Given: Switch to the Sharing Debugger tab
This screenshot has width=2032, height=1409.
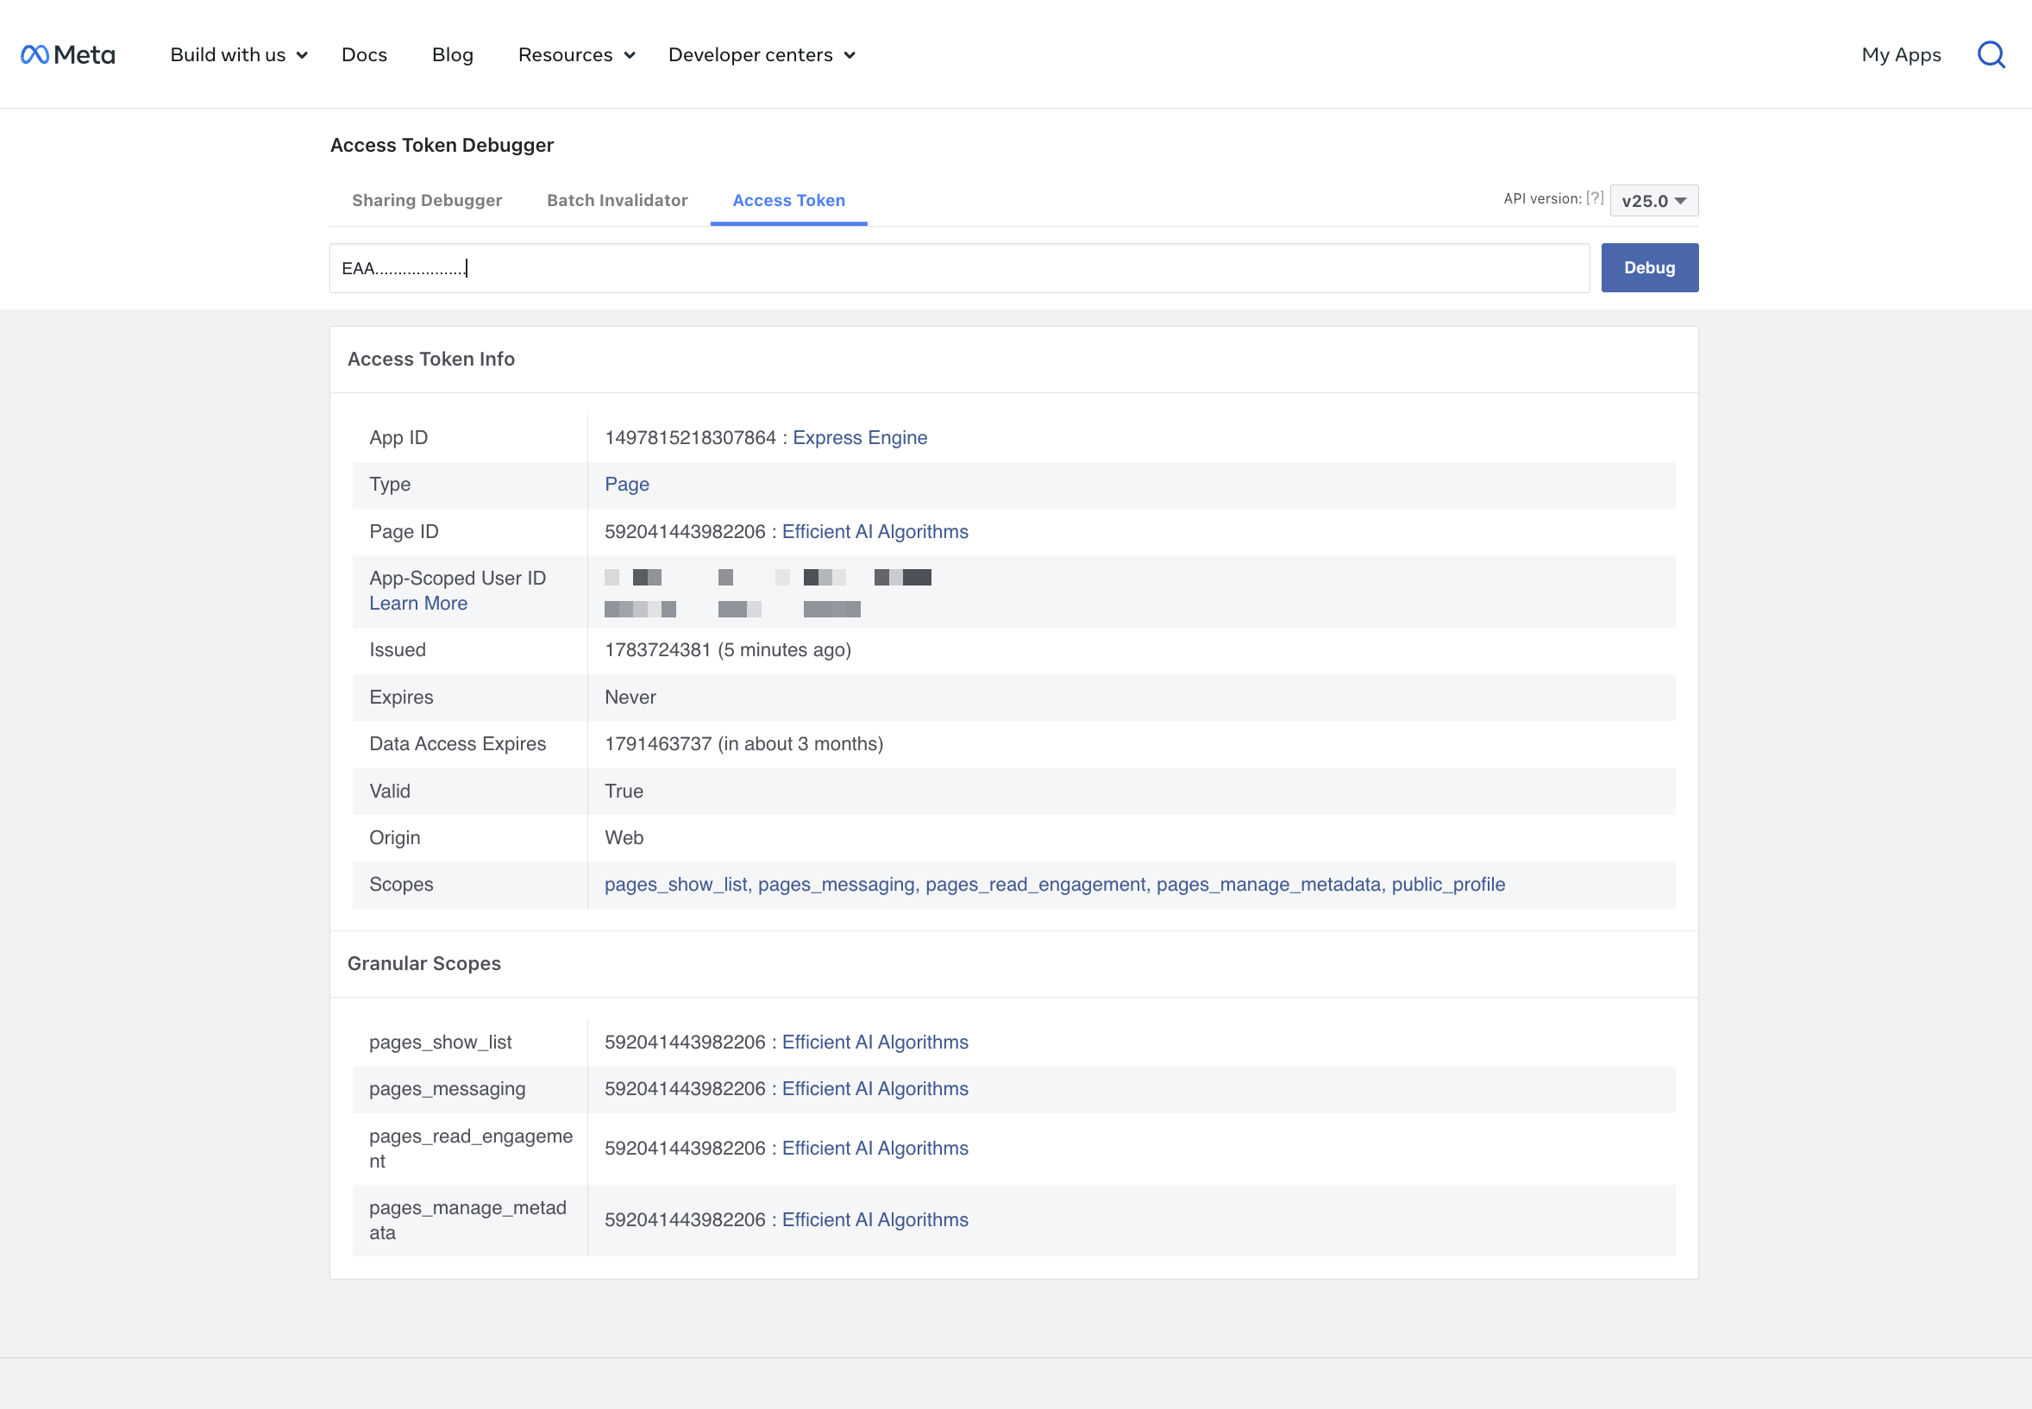Looking at the screenshot, I should 427,200.
